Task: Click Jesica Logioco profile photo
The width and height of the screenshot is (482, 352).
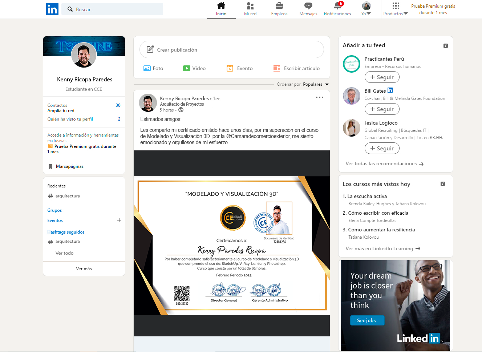Action: click(352, 128)
